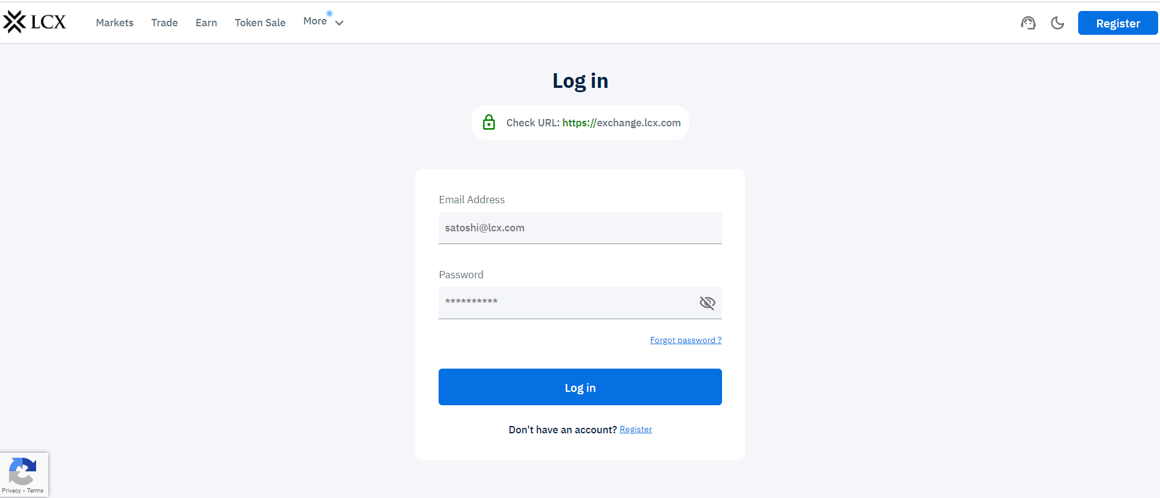The width and height of the screenshot is (1160, 498).
Task: Navigate to Token Sale
Action: tap(260, 23)
